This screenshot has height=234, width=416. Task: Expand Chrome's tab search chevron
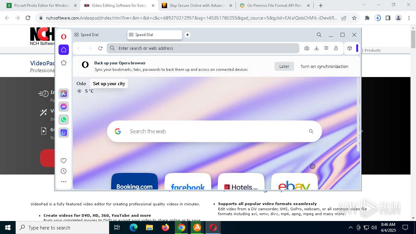click(364, 5)
